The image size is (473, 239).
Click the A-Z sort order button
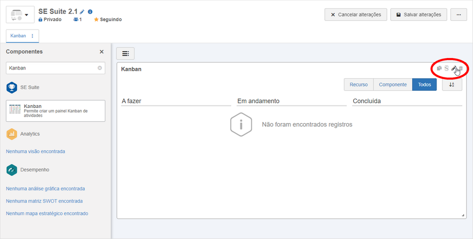coord(452,85)
